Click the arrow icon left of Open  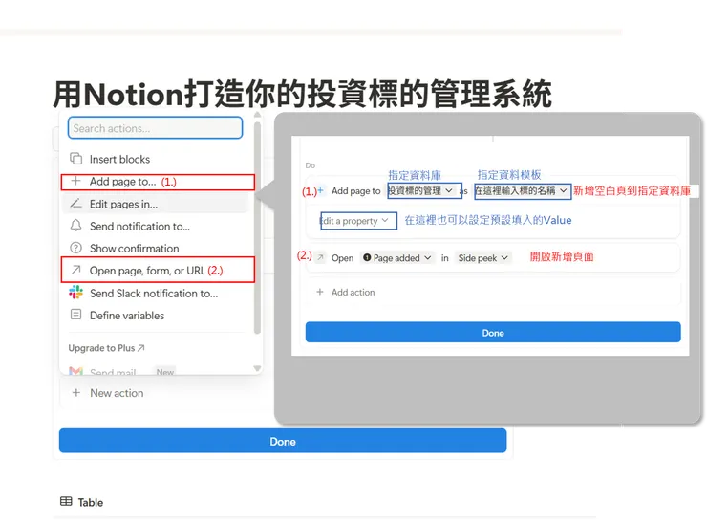pyautogui.click(x=320, y=257)
